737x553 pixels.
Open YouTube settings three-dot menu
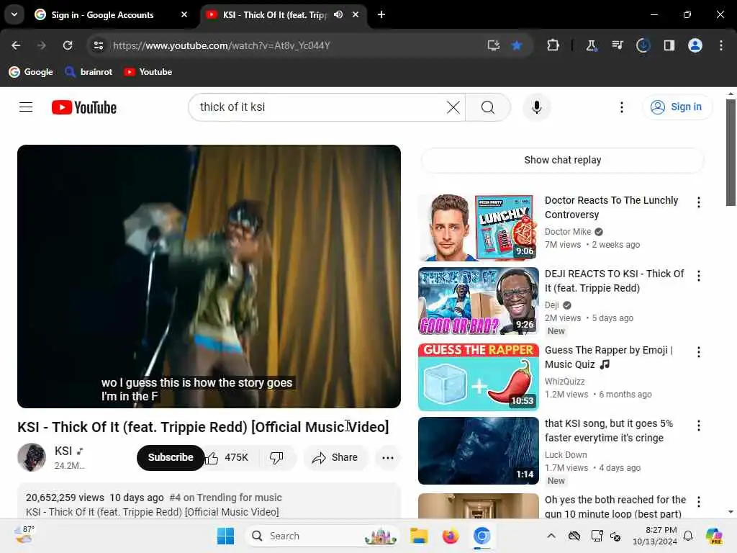pos(621,107)
